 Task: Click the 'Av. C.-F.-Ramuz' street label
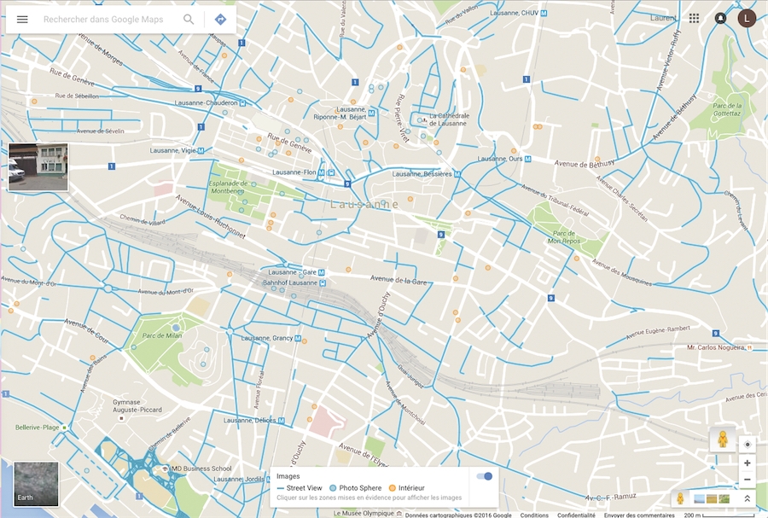[x=611, y=498]
